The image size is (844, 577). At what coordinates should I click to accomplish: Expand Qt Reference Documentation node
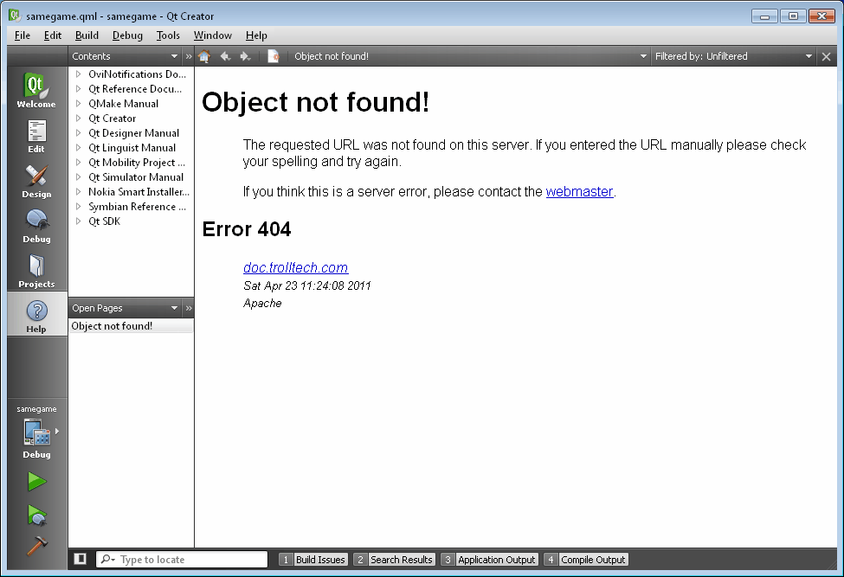78,89
